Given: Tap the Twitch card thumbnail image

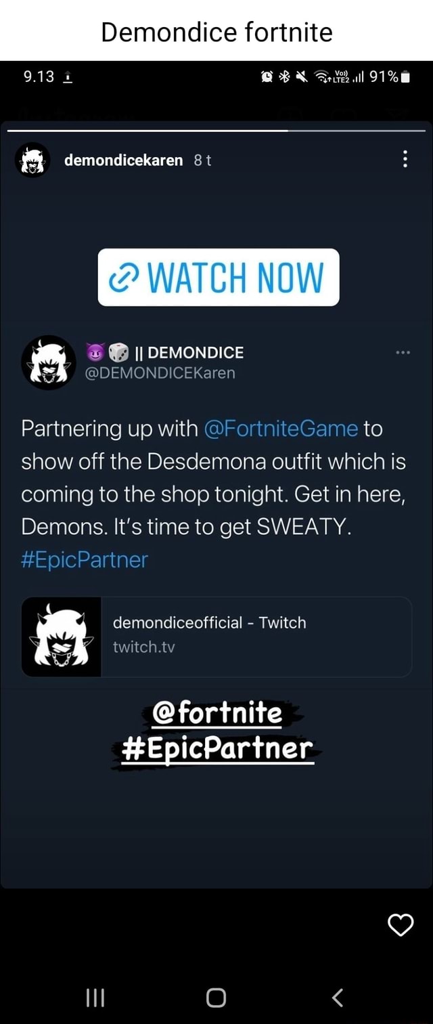Looking at the screenshot, I should point(62,637).
